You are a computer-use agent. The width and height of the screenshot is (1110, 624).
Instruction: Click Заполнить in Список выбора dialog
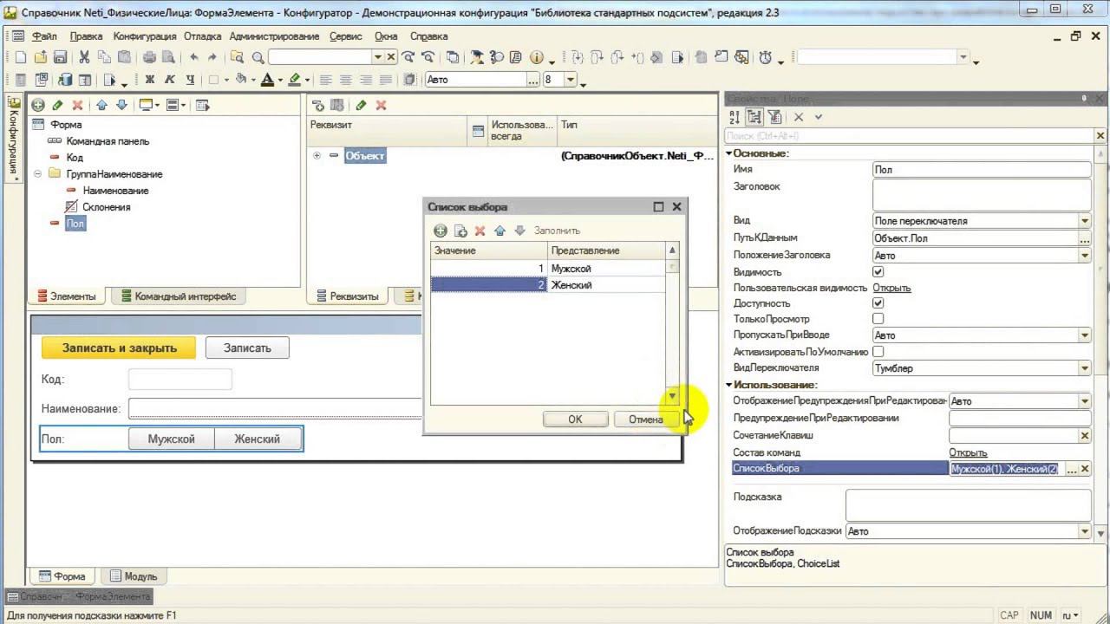pyautogui.click(x=557, y=231)
